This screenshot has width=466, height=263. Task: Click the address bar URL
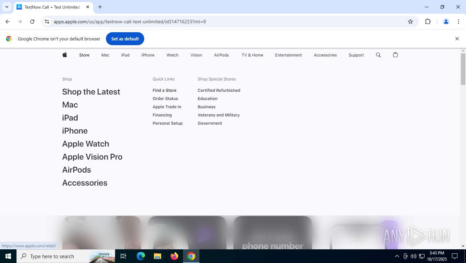coord(130,22)
